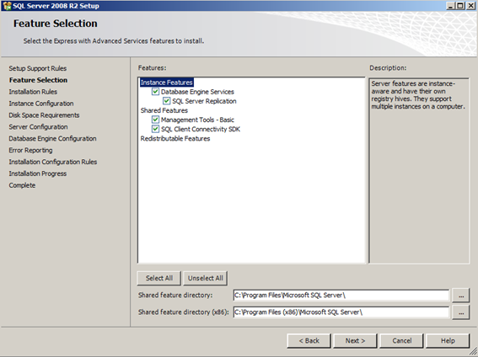The image size is (478, 357).
Task: Click the SQL Server setup title bar icon
Action: (7, 6)
